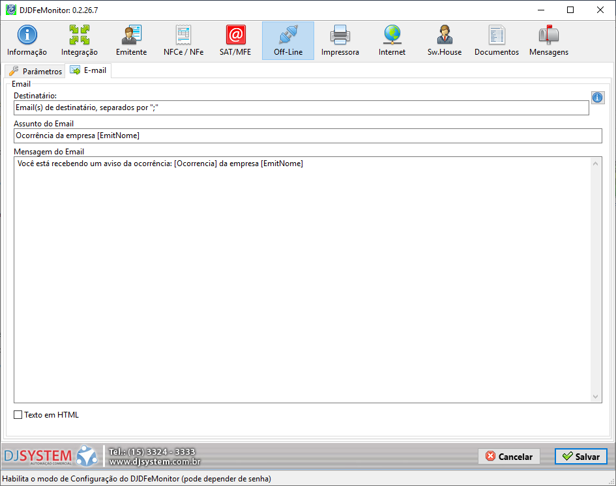Select the Sw.House toolbar icon
616x486 pixels.
pos(445,40)
